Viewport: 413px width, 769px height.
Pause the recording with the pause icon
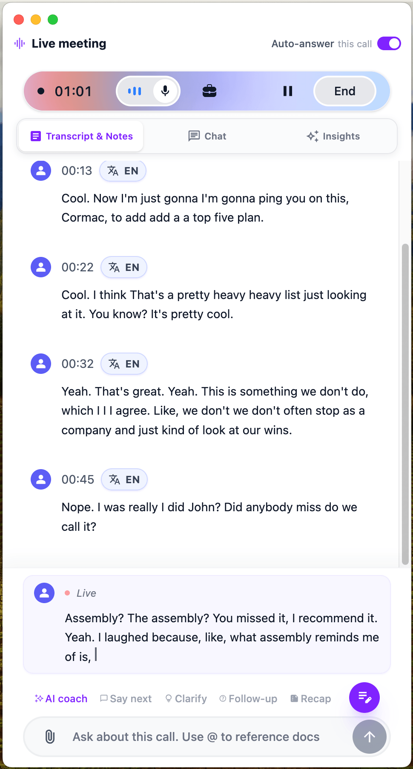click(x=288, y=91)
